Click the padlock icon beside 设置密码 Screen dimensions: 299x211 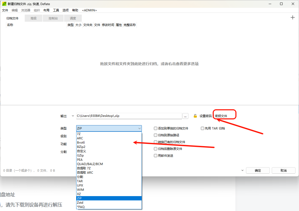pyautogui.click(x=195, y=116)
